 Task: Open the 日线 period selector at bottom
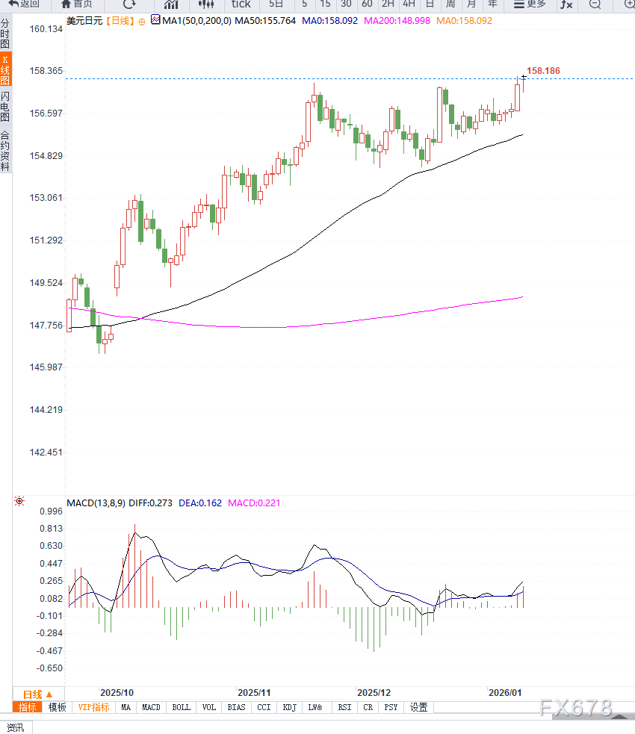[x=37, y=694]
